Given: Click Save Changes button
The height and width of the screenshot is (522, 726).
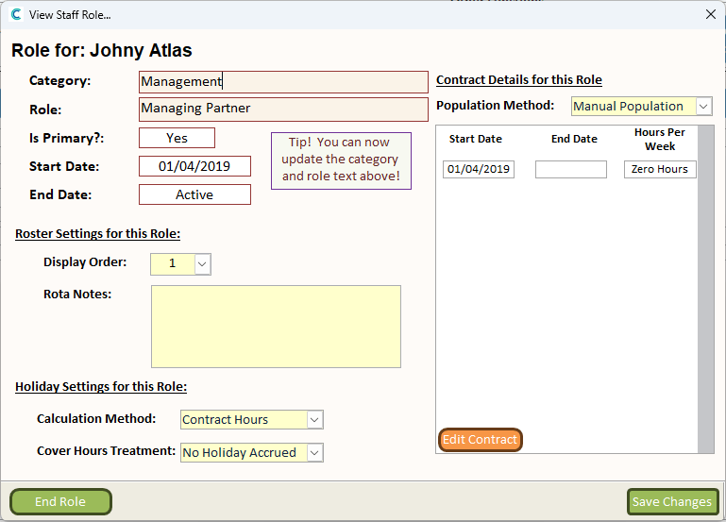Looking at the screenshot, I should [x=672, y=502].
